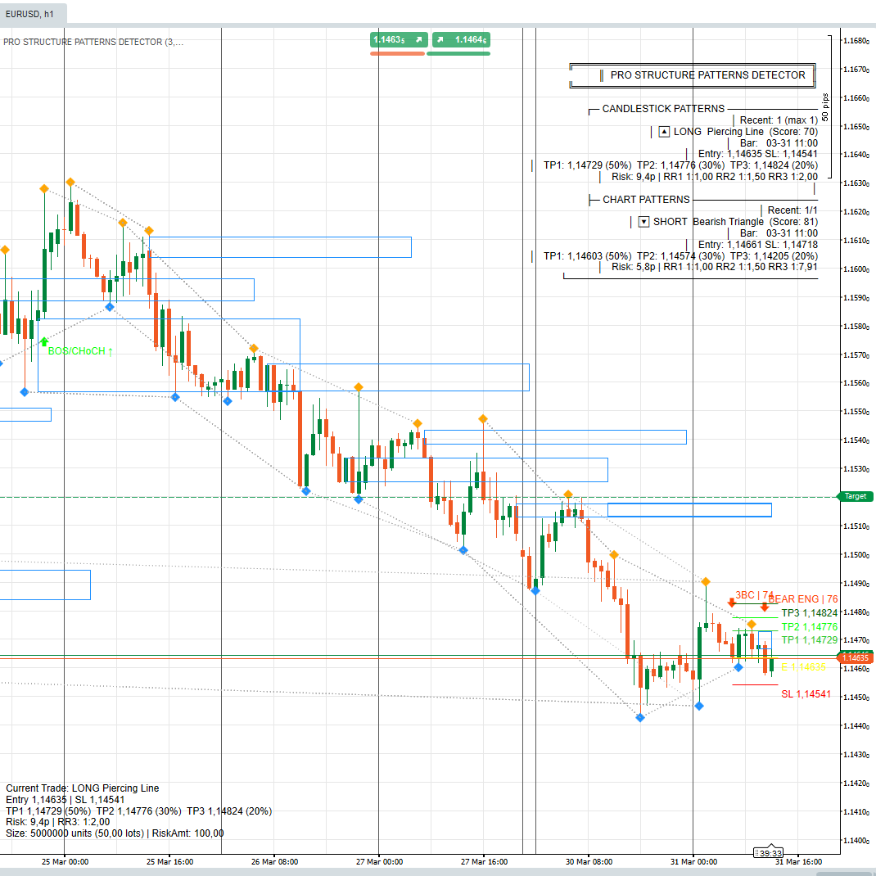This screenshot has width=876, height=876.
Task: Select the green sentiment bar below buy button
Action: (x=458, y=54)
